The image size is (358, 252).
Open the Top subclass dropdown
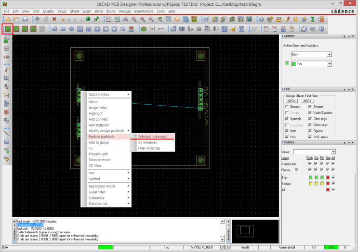pyautogui.click(x=330, y=64)
